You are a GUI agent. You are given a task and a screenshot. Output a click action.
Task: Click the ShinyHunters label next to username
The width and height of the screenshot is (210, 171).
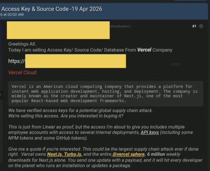[x=120, y=26]
